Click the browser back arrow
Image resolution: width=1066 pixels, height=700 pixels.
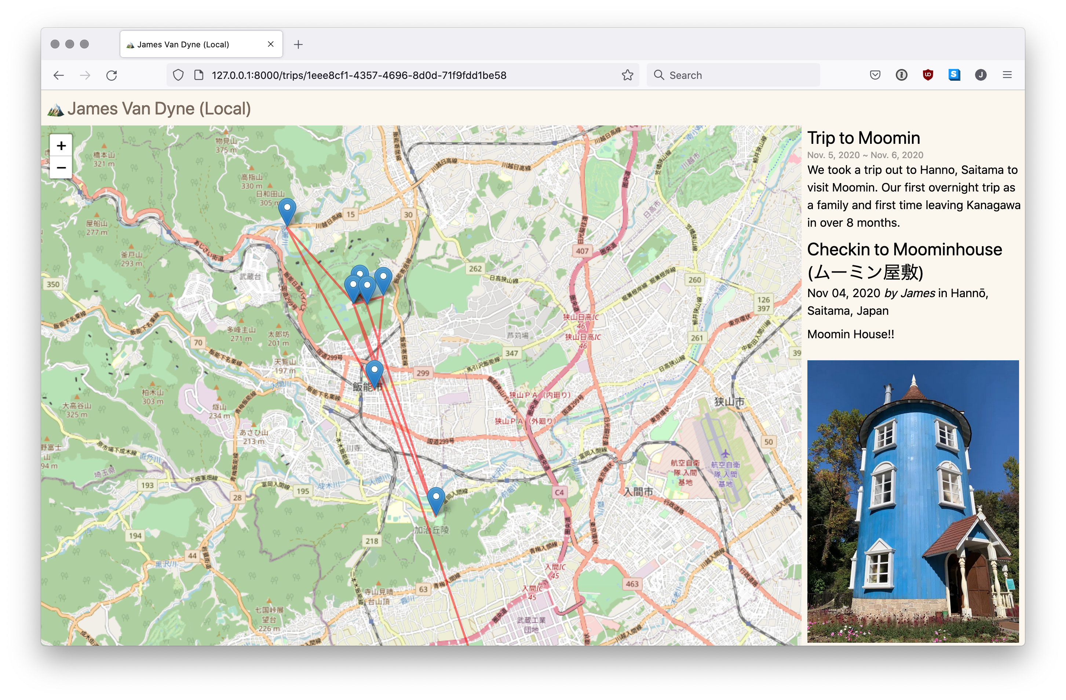(x=59, y=75)
